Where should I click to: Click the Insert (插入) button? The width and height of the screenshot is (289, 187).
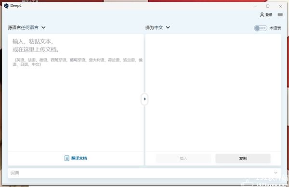[x=184, y=158]
